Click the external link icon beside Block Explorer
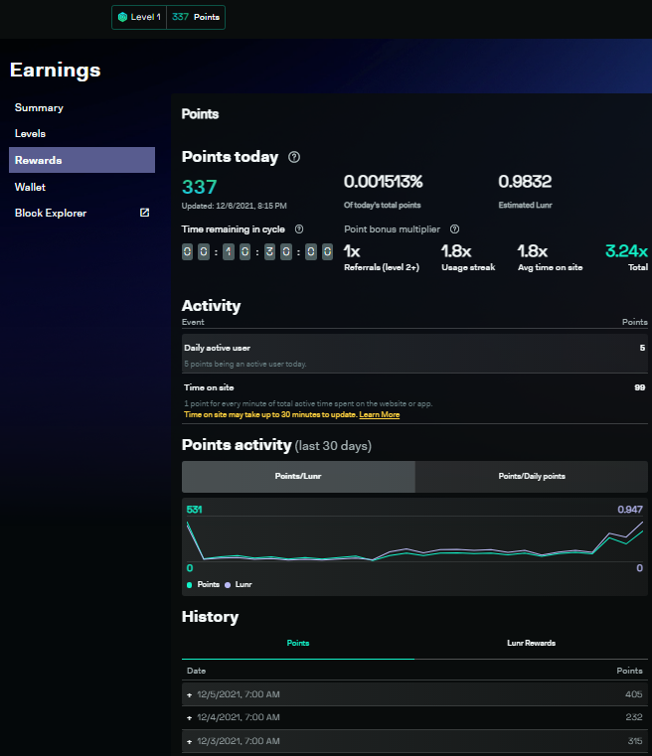The image size is (652, 756). click(x=145, y=213)
